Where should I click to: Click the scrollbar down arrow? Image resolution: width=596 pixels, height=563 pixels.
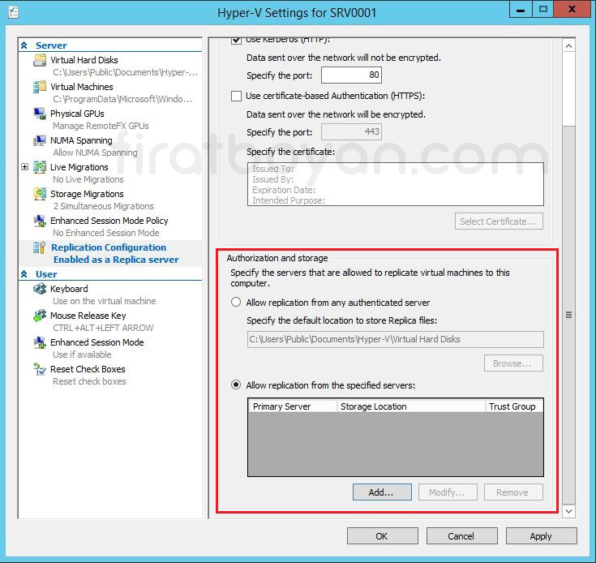click(x=568, y=511)
